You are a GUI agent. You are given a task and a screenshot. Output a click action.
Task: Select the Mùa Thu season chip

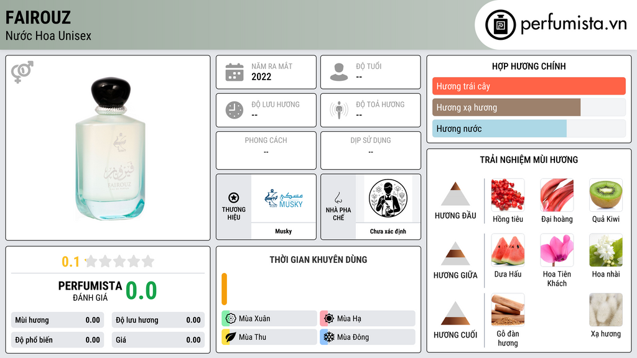(269, 337)
